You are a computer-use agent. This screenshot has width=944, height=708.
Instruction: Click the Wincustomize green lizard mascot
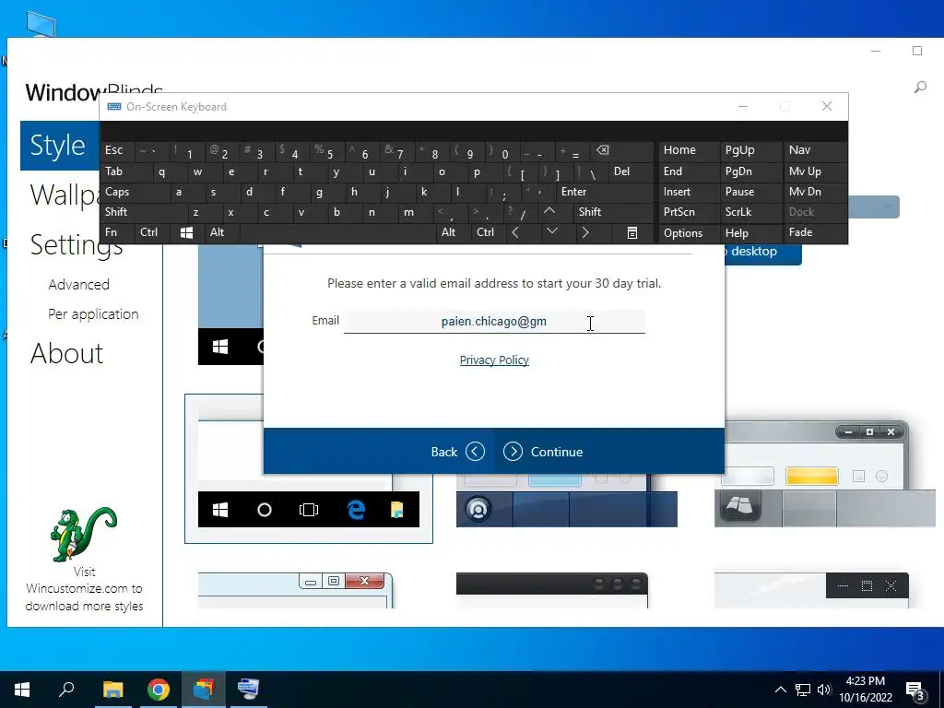click(x=84, y=534)
